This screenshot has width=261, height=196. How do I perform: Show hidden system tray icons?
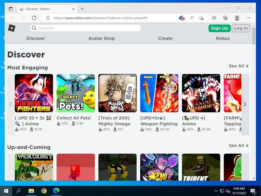216,191
